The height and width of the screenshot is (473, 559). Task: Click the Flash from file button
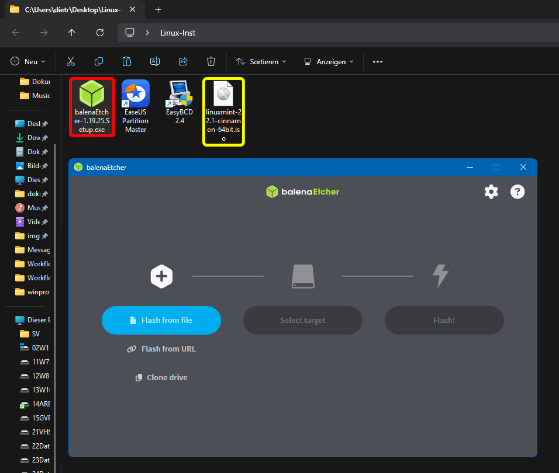[x=161, y=320]
